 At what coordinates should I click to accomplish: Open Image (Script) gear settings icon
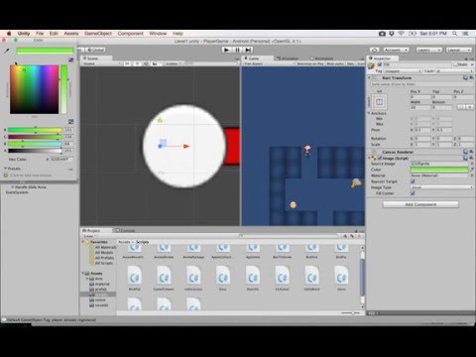point(471,159)
